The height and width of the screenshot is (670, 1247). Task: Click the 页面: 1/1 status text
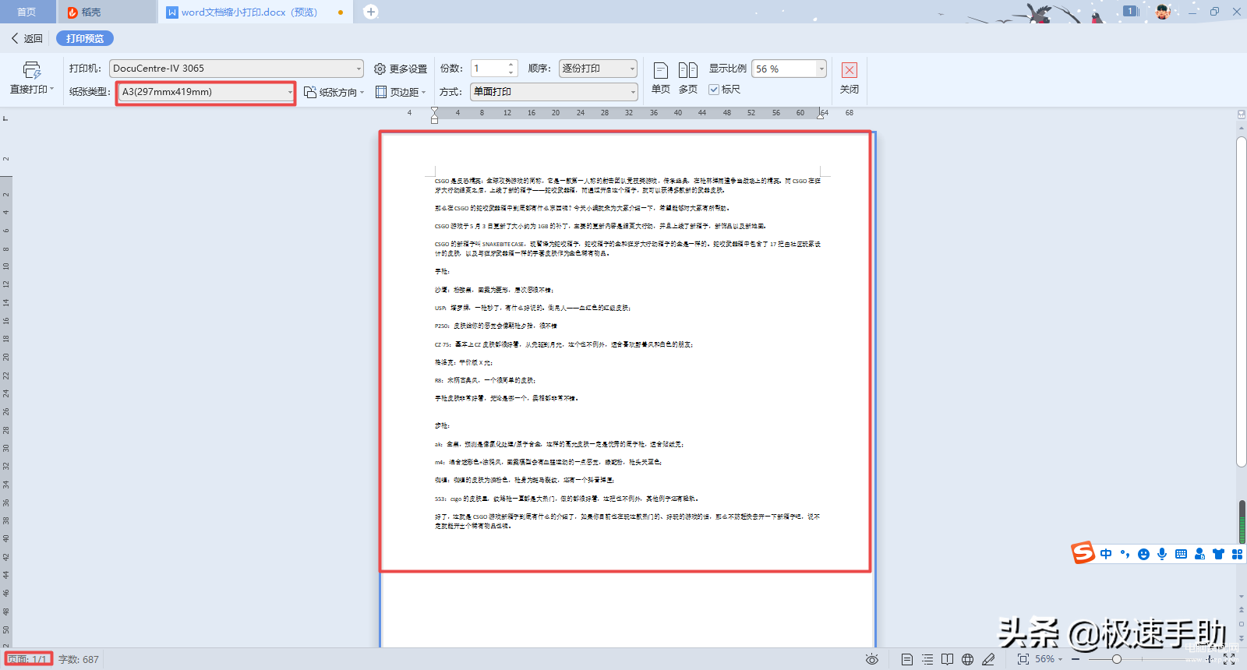click(x=28, y=659)
